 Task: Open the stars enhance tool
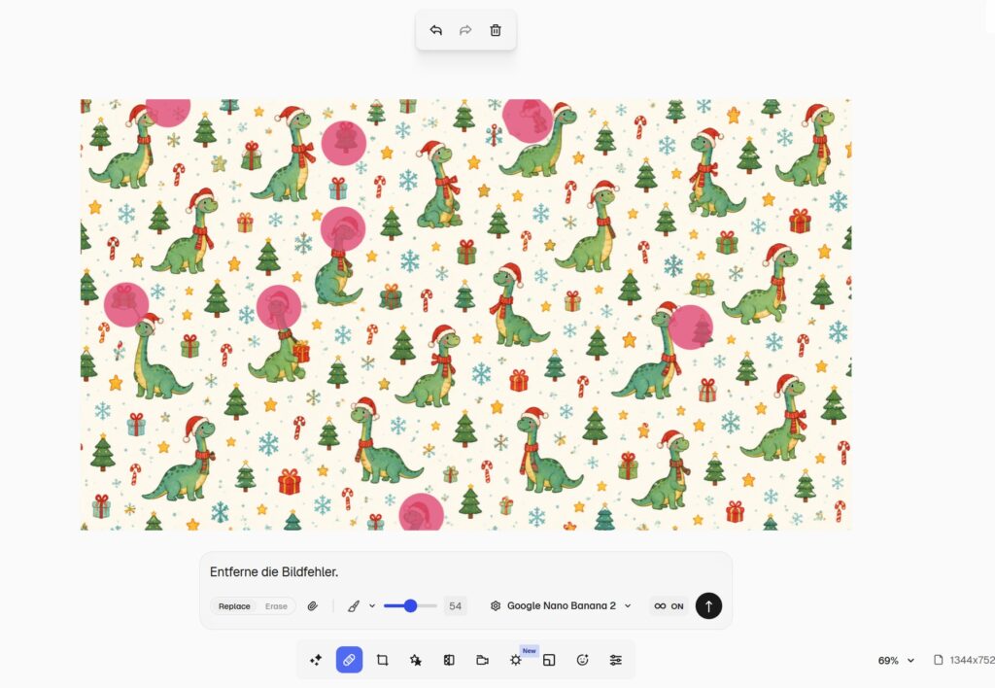click(416, 660)
